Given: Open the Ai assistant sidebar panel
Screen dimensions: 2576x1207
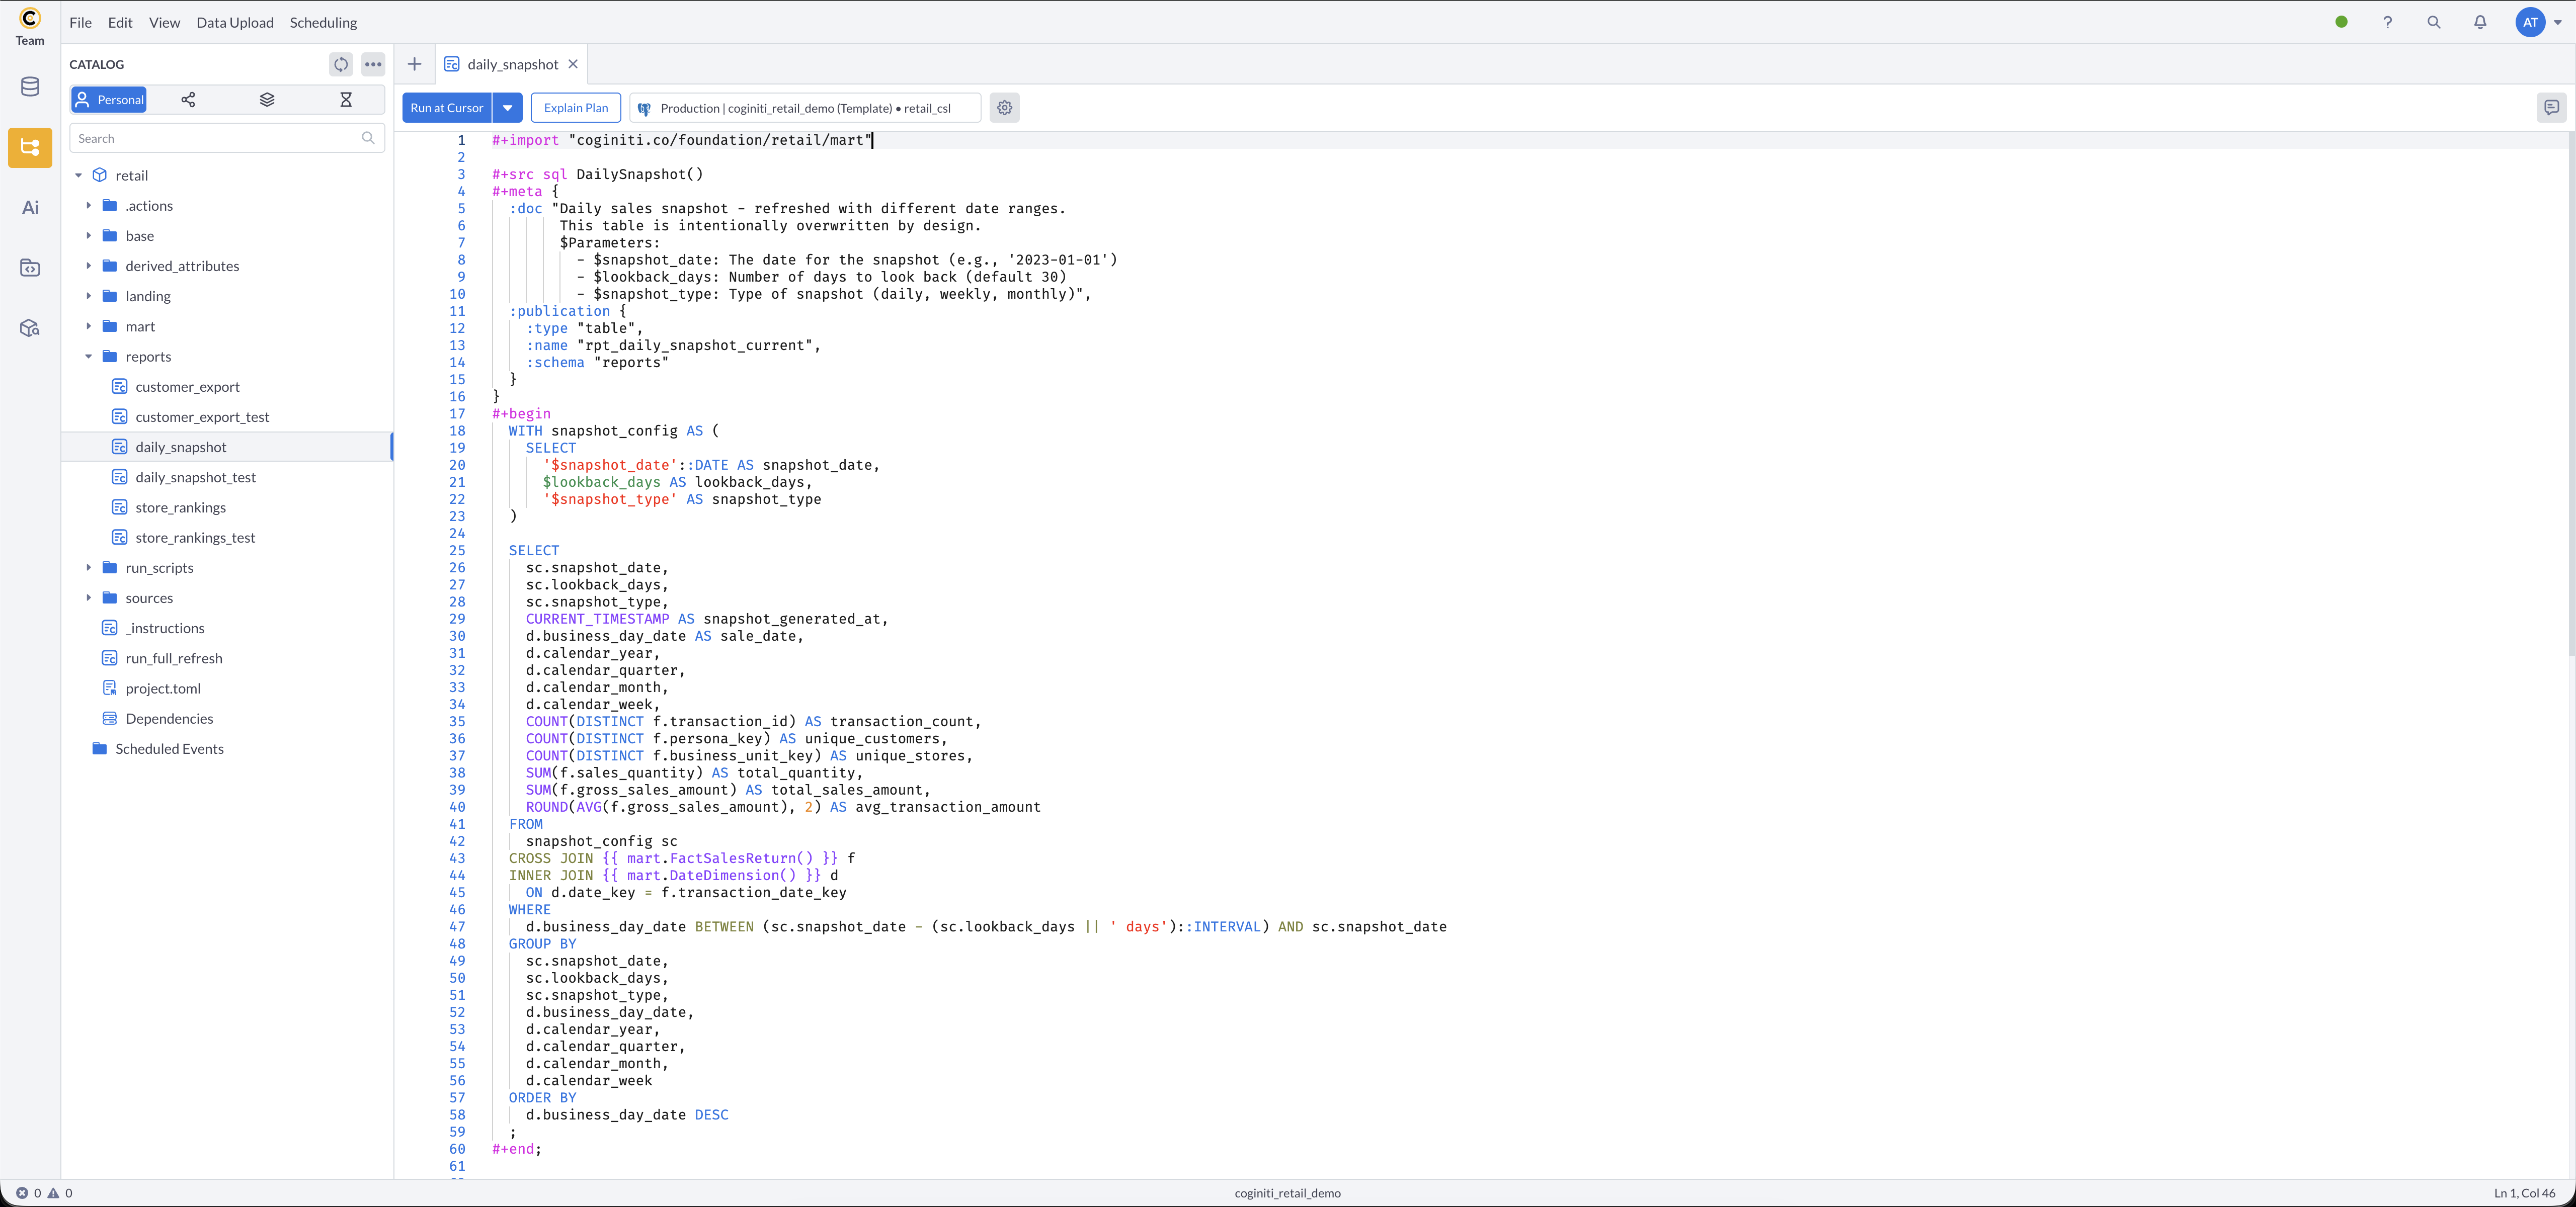Looking at the screenshot, I should pyautogui.click(x=30, y=208).
